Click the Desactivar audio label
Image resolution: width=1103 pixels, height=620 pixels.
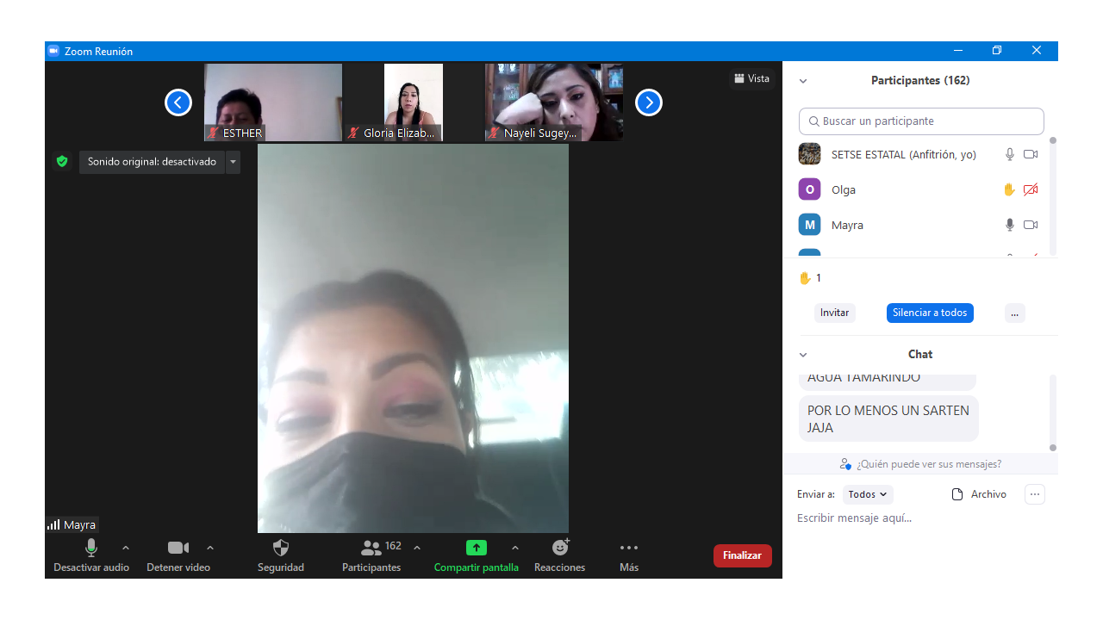coord(91,567)
